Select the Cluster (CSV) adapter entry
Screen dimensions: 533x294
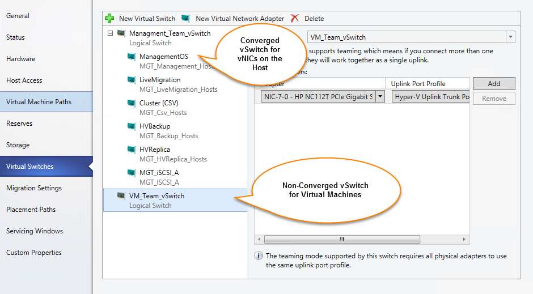point(159,103)
